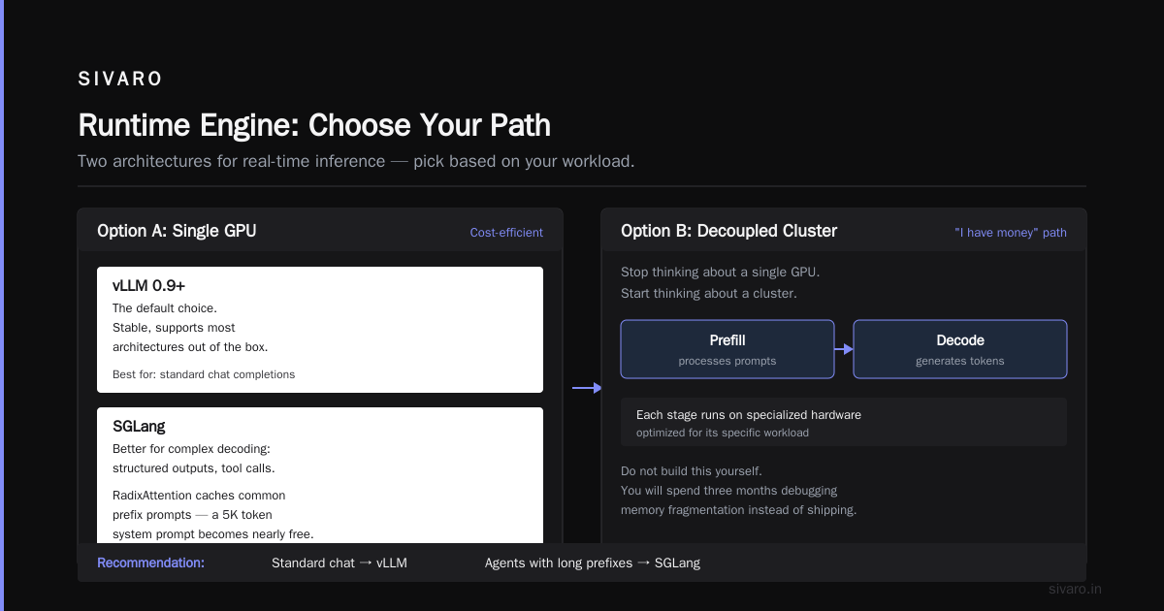
Task: Click 'Stable, supports most' line
Action: click(x=174, y=328)
